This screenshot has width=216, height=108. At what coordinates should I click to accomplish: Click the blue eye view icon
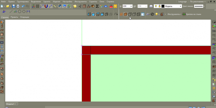106,6
